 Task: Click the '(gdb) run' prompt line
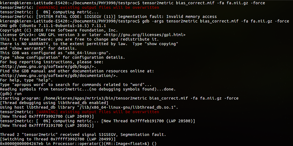click(11, 94)
